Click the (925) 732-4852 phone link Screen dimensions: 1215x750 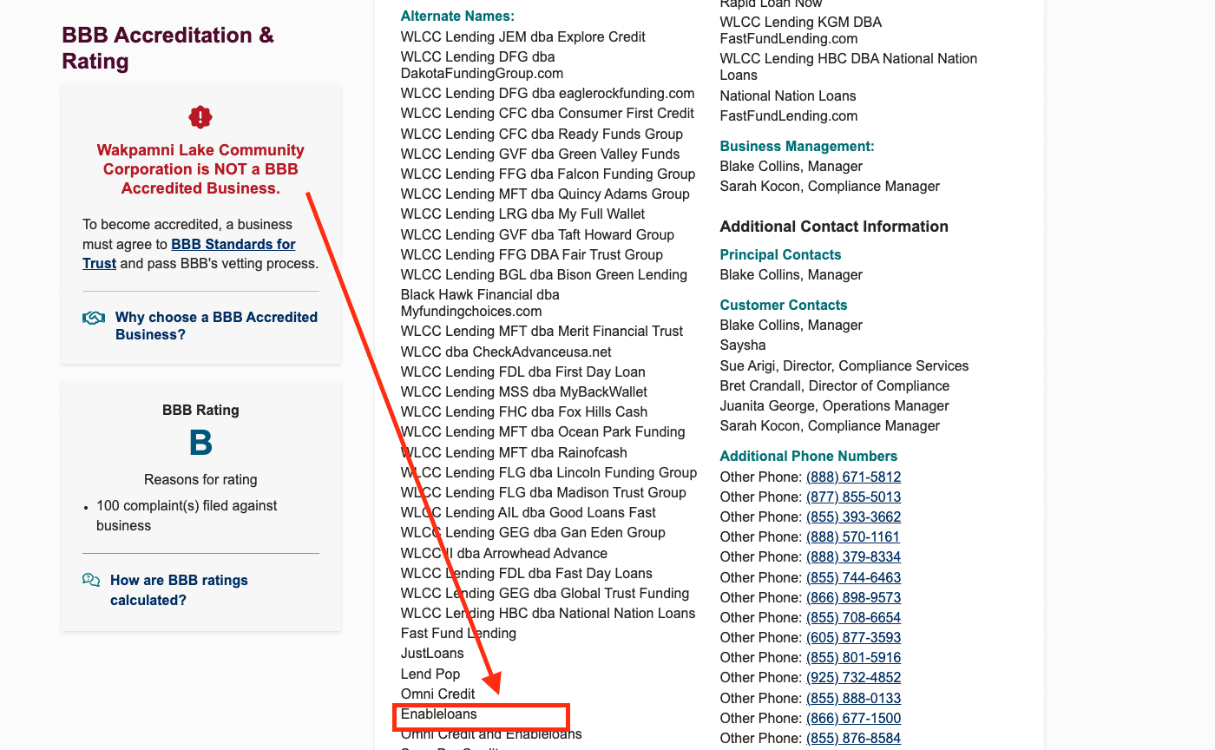coord(853,677)
